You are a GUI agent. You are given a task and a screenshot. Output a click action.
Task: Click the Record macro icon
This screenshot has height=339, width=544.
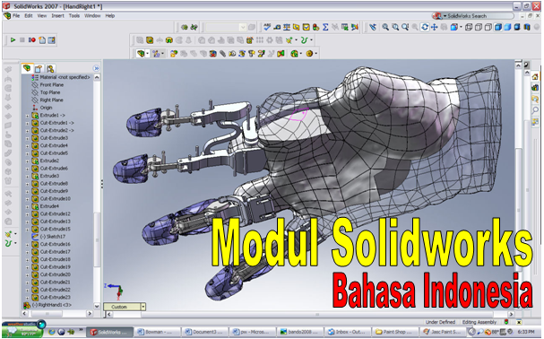[32, 40]
